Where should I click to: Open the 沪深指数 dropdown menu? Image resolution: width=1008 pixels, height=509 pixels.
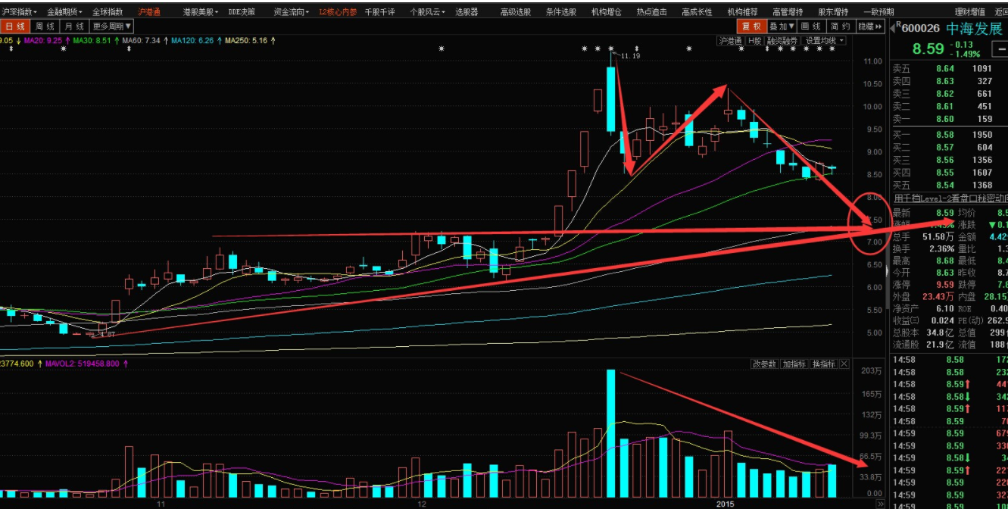(x=18, y=12)
